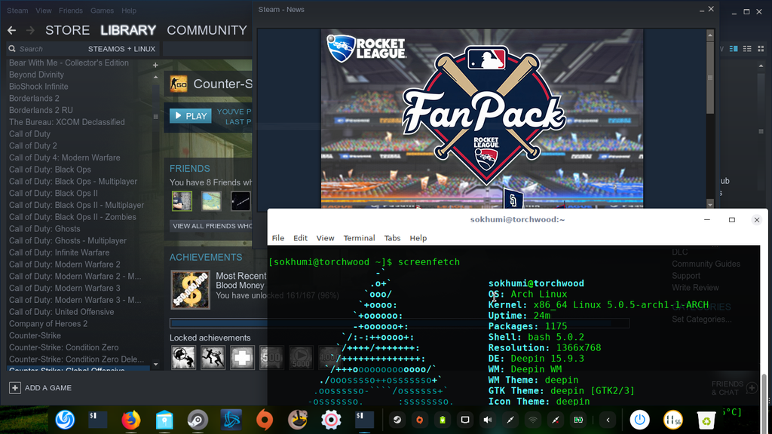Select Call of Duty 4: Modern Warfare
Viewport: 772px width, 434px height.
click(x=65, y=157)
